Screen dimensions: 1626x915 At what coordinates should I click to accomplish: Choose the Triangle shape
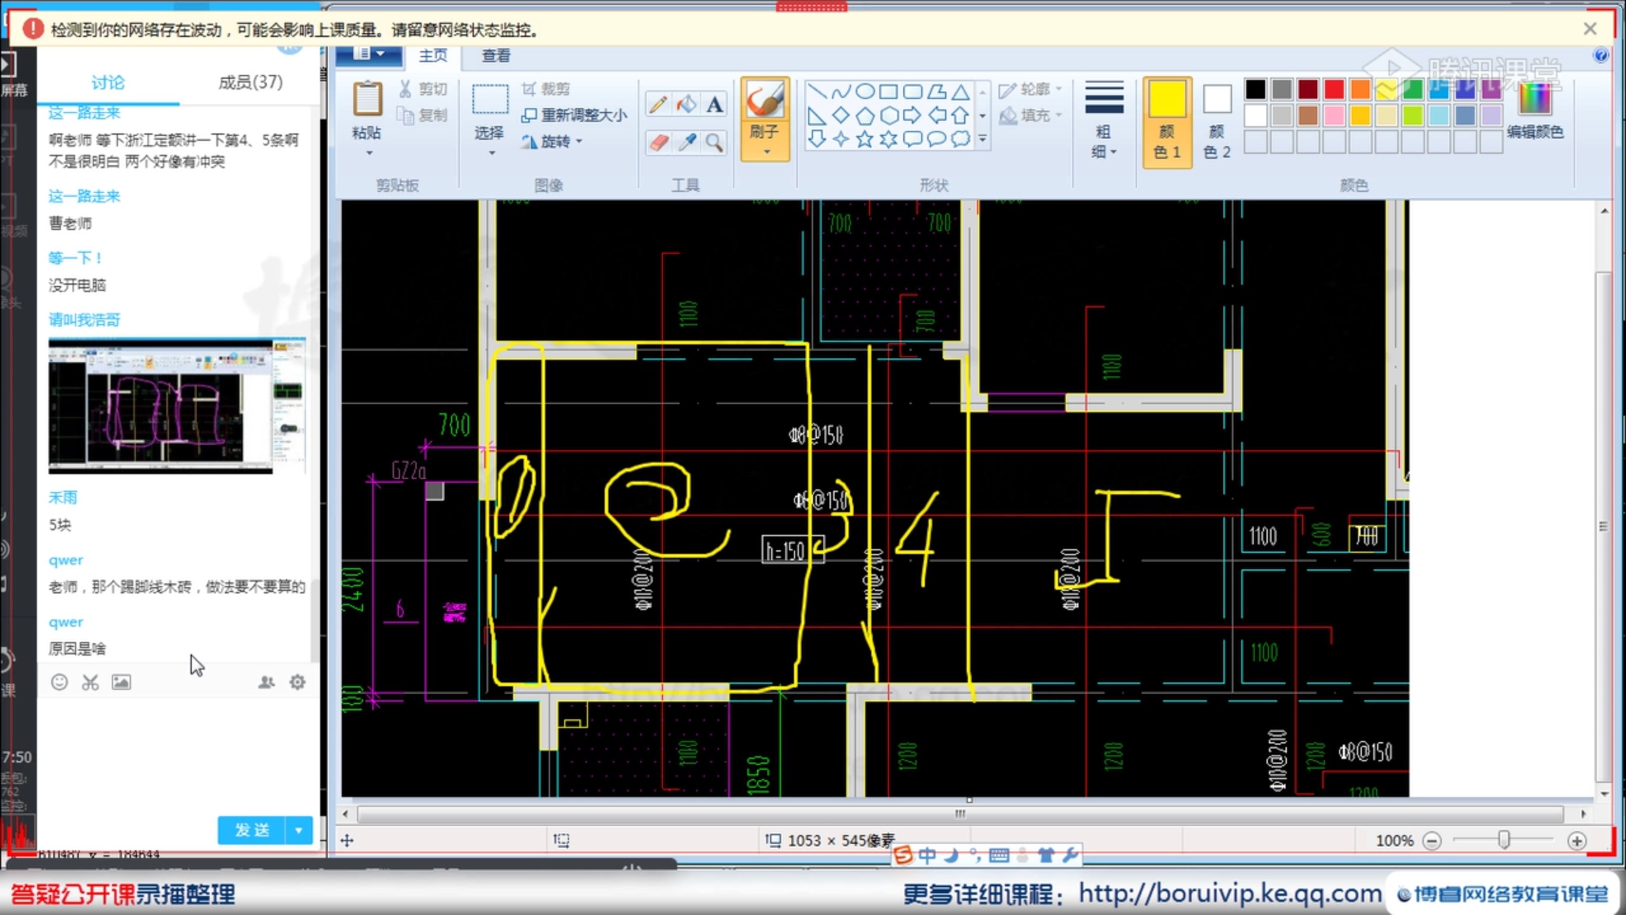tap(961, 92)
